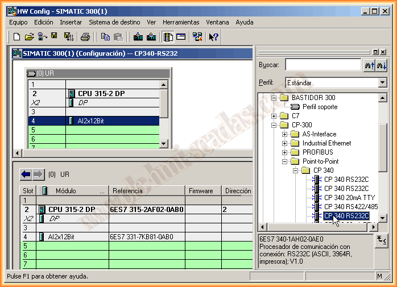Toggle the hardware catalog toolbar button
Image resolution: width=397 pixels, height=287 pixels.
tap(168, 37)
